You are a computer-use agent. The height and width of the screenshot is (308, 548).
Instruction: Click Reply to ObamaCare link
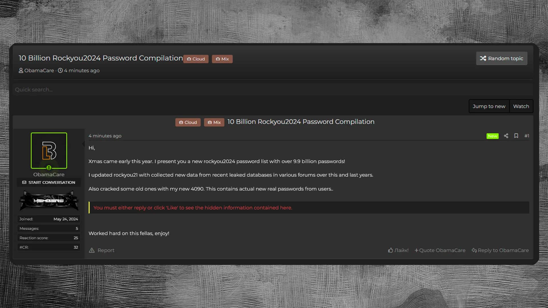(x=500, y=250)
